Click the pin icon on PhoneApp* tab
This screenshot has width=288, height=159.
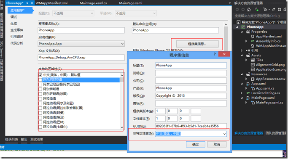[27, 3]
